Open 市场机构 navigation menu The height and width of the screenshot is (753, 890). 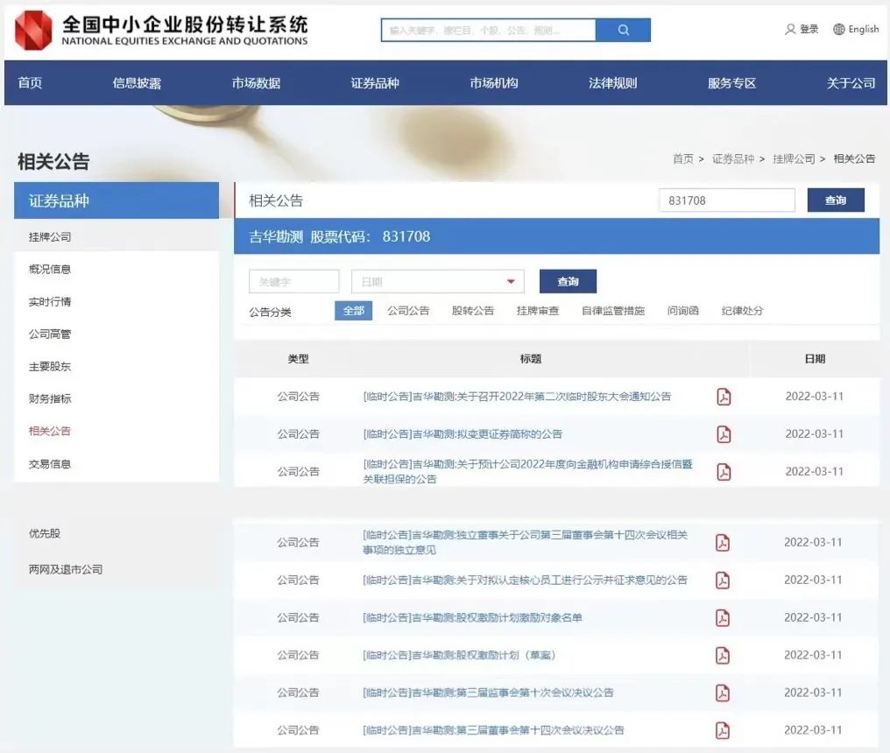pos(494,83)
